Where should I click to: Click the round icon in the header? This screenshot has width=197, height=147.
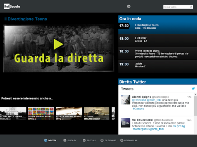(x=129, y=7)
